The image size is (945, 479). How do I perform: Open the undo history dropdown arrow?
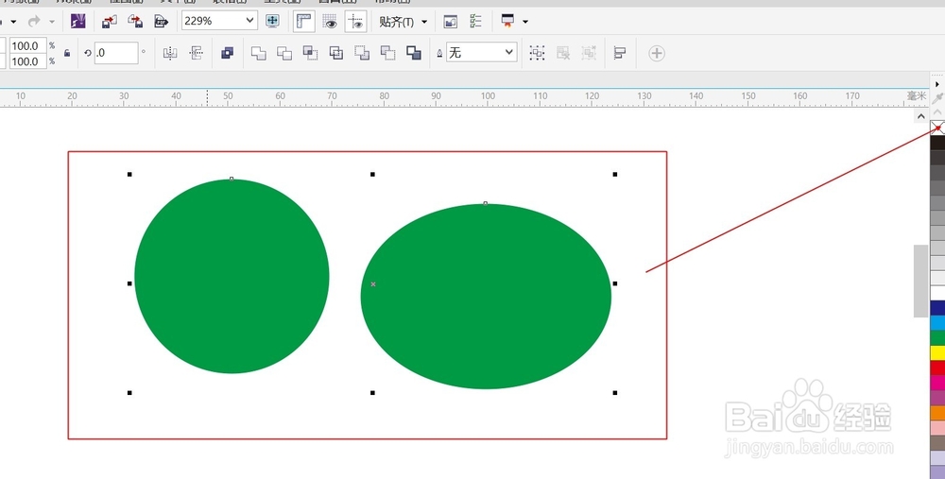pos(13,22)
